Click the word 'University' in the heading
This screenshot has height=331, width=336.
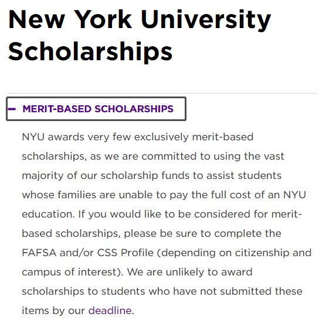click(x=206, y=20)
